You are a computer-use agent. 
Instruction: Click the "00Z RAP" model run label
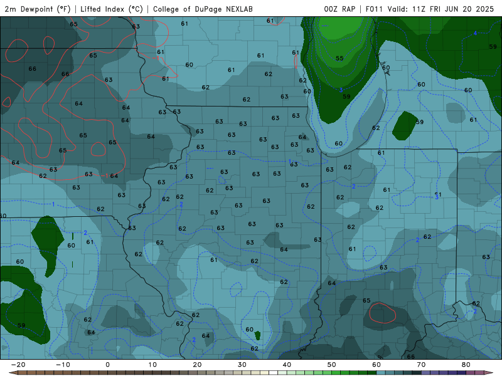point(339,9)
